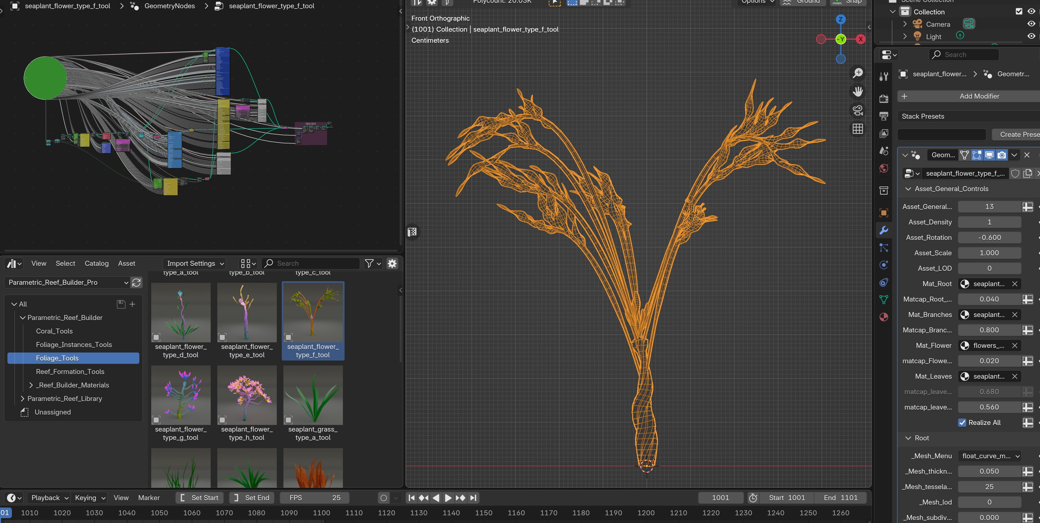
Task: Toggle camera view icon in viewport
Action: (x=857, y=110)
